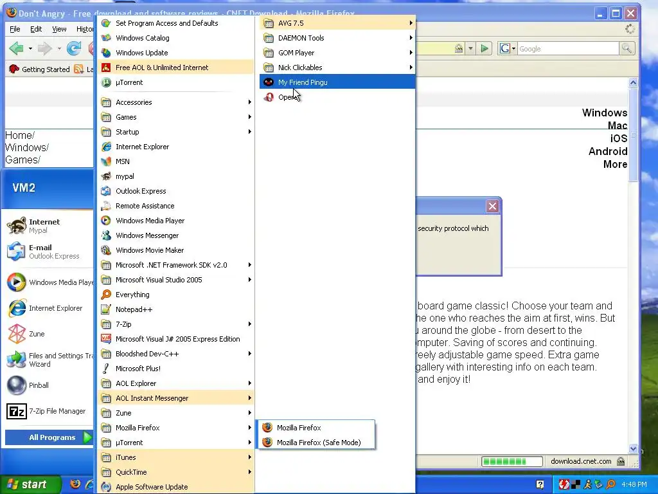The width and height of the screenshot is (658, 494).
Task: Expand the AOL Explorer submenu
Action: point(177,383)
